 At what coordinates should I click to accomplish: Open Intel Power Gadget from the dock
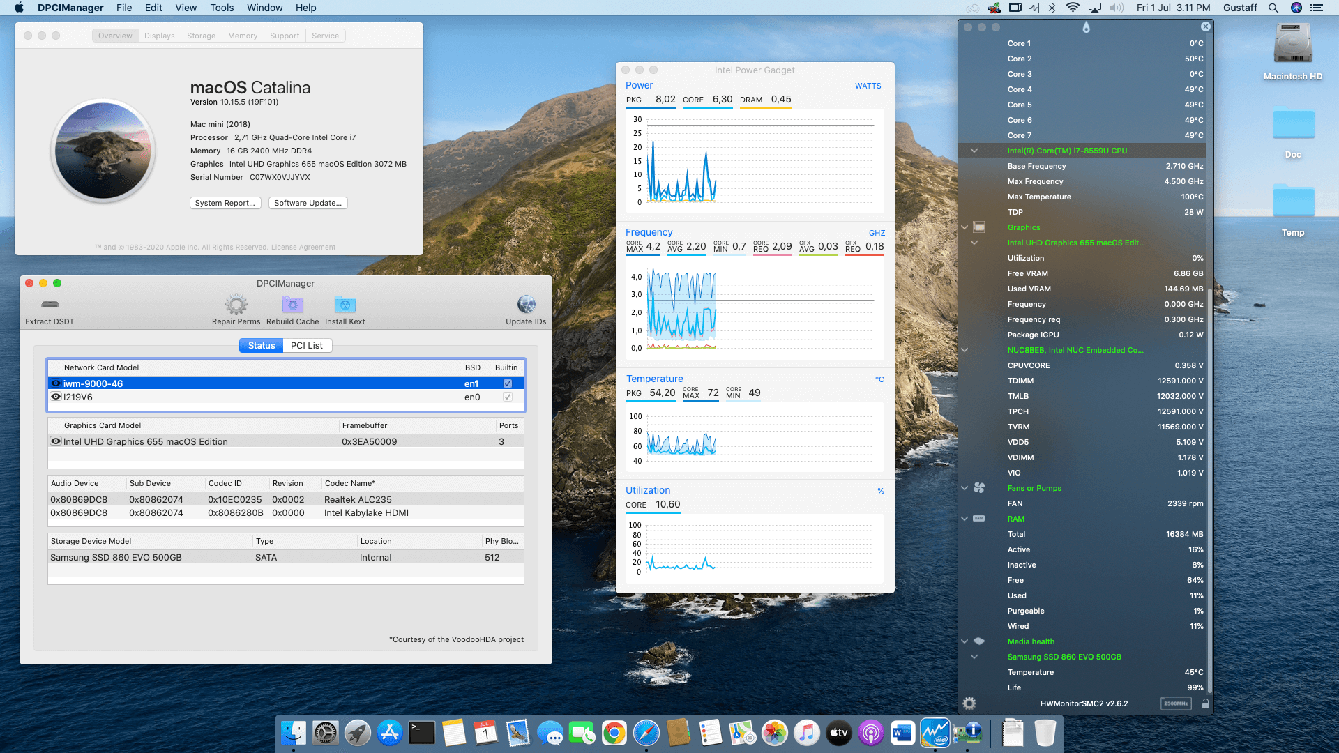click(935, 733)
